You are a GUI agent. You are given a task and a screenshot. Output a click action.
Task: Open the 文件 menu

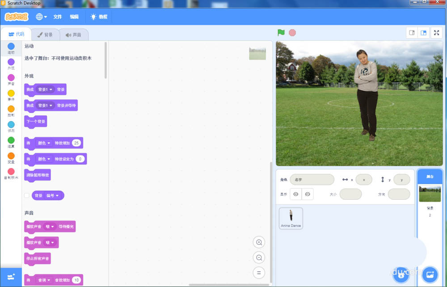tap(58, 17)
